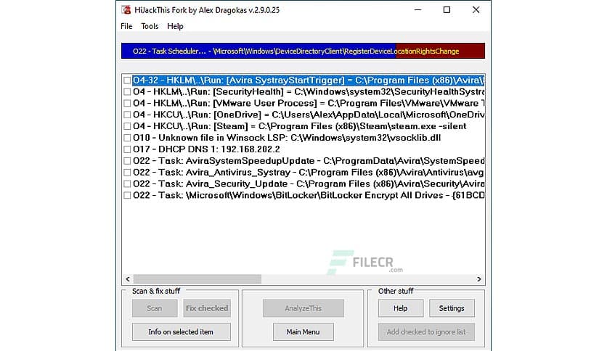The width and height of the screenshot is (607, 351).
Task: Check the Steam Run entry checkbox
Action: pyautogui.click(x=127, y=126)
